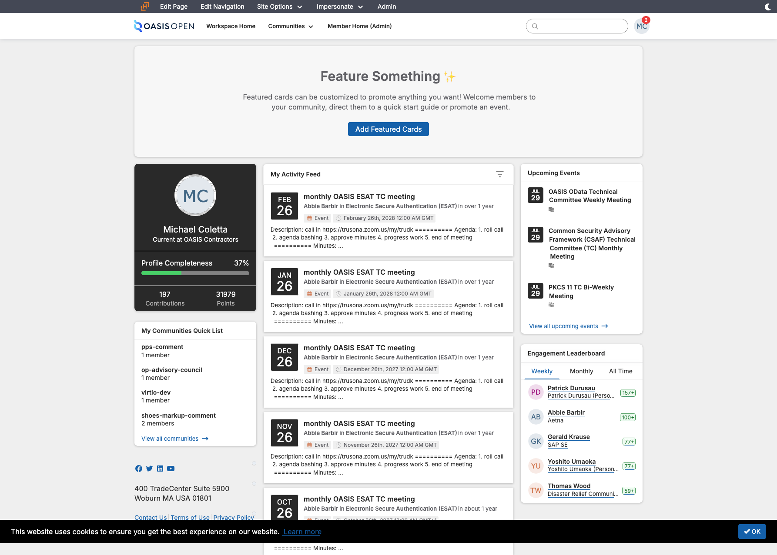Screen dimensions: 777x555
Task: Open February monthly OASIS ESAT TC meeting title
Action: (359, 196)
